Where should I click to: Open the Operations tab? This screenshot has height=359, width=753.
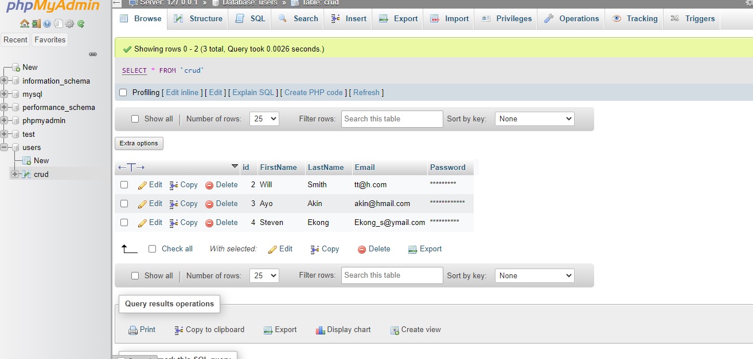click(572, 19)
